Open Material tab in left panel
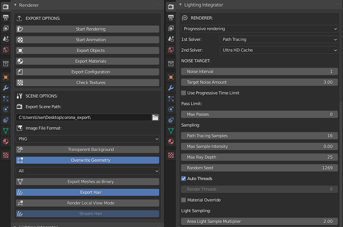343x227 pixels. pyautogui.click(x=5, y=141)
